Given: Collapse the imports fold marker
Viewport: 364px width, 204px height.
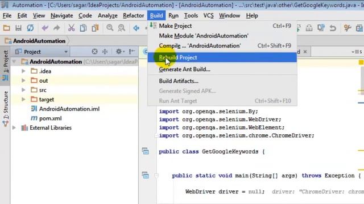Looking at the screenshot, I should [x=156, y=136].
